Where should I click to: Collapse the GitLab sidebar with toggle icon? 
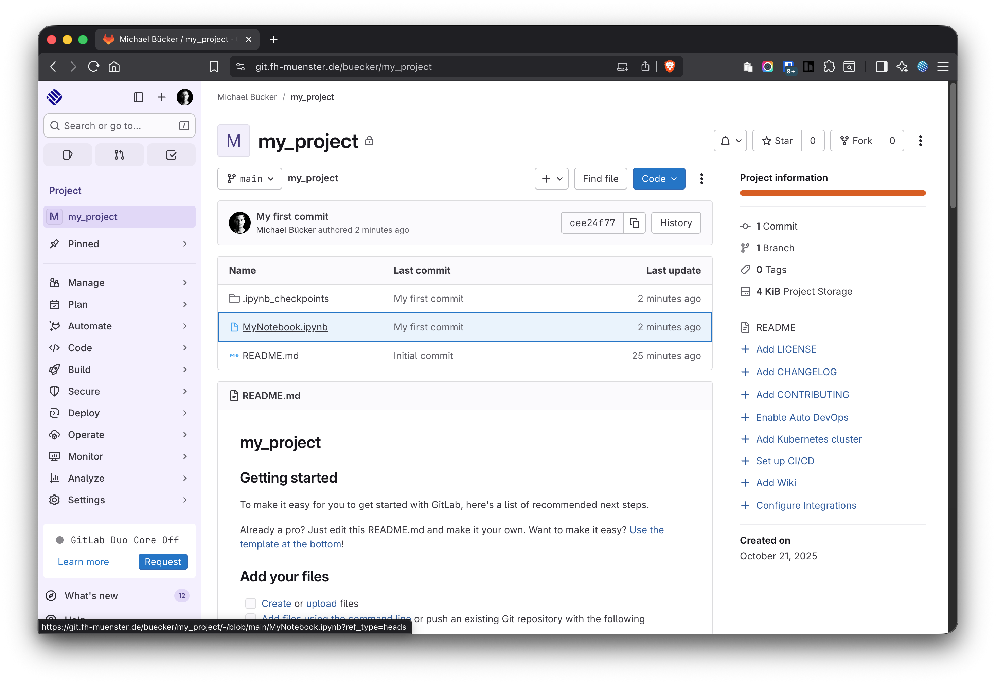[x=139, y=97]
